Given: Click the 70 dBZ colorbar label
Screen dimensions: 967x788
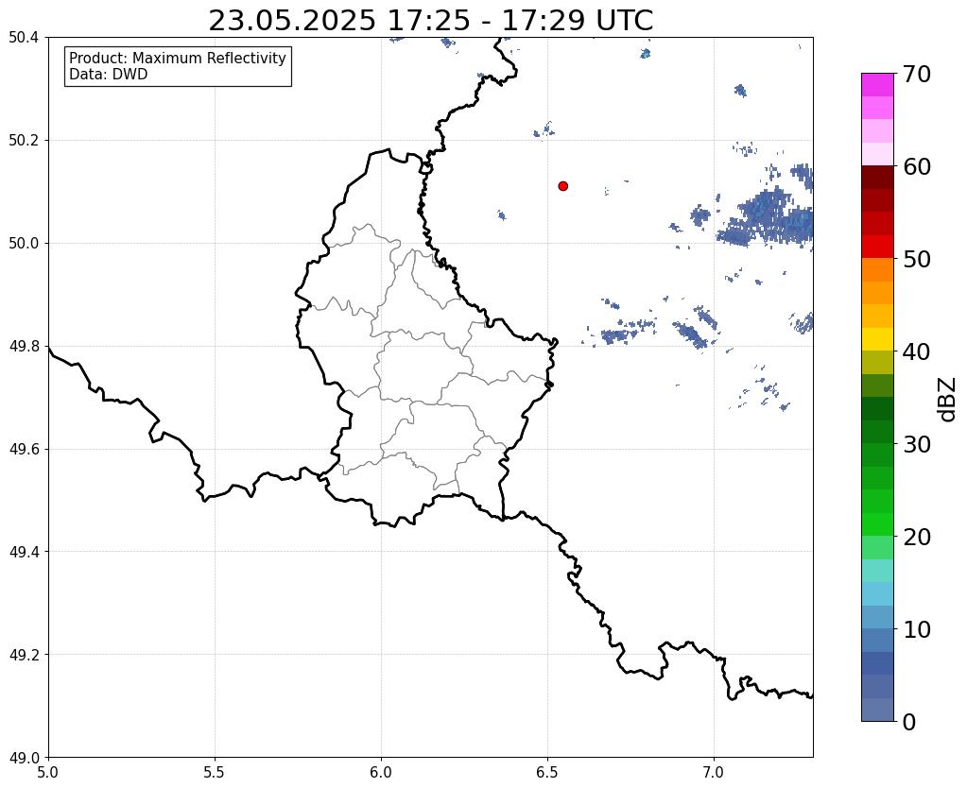Looking at the screenshot, I should (x=917, y=74).
